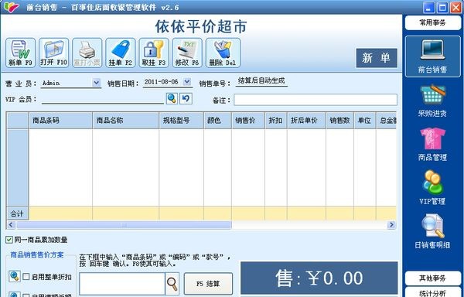Click the VIP 会员 input field
The width and height of the screenshot is (464, 297).
pos(103,100)
